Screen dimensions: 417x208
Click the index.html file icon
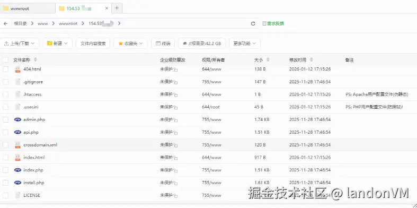click(17, 158)
